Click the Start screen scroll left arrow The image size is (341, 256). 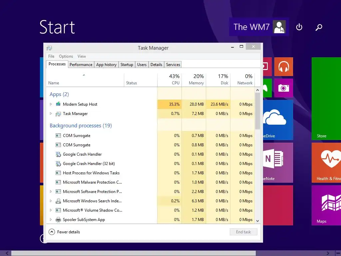point(7,253)
